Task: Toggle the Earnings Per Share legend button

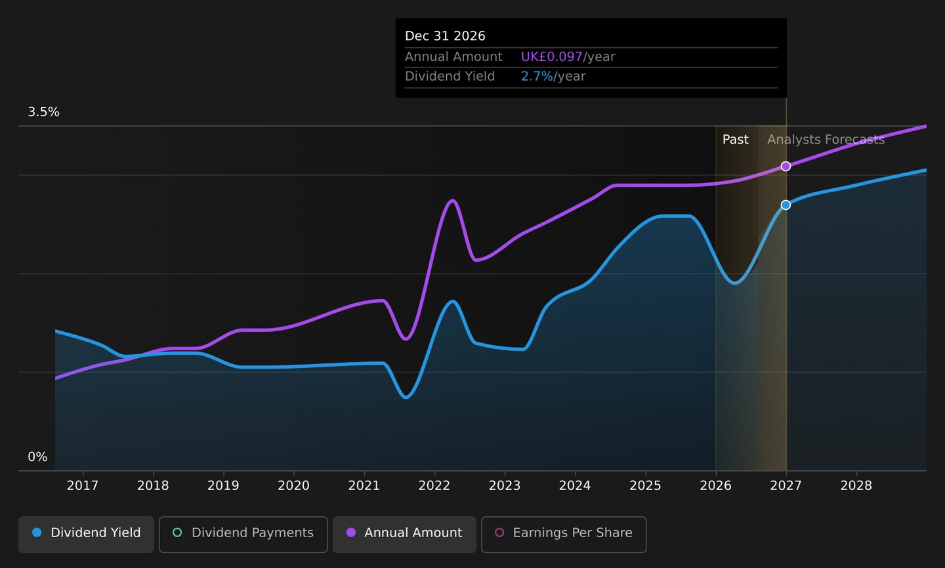Action: (564, 534)
